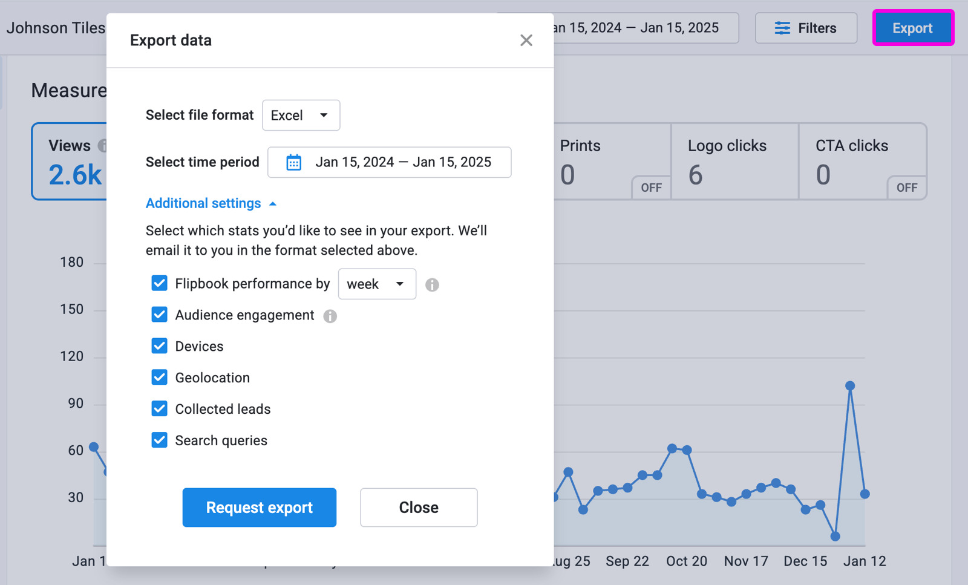968x585 pixels.
Task: Click the chart data point above Oct 20
Action: [687, 450]
